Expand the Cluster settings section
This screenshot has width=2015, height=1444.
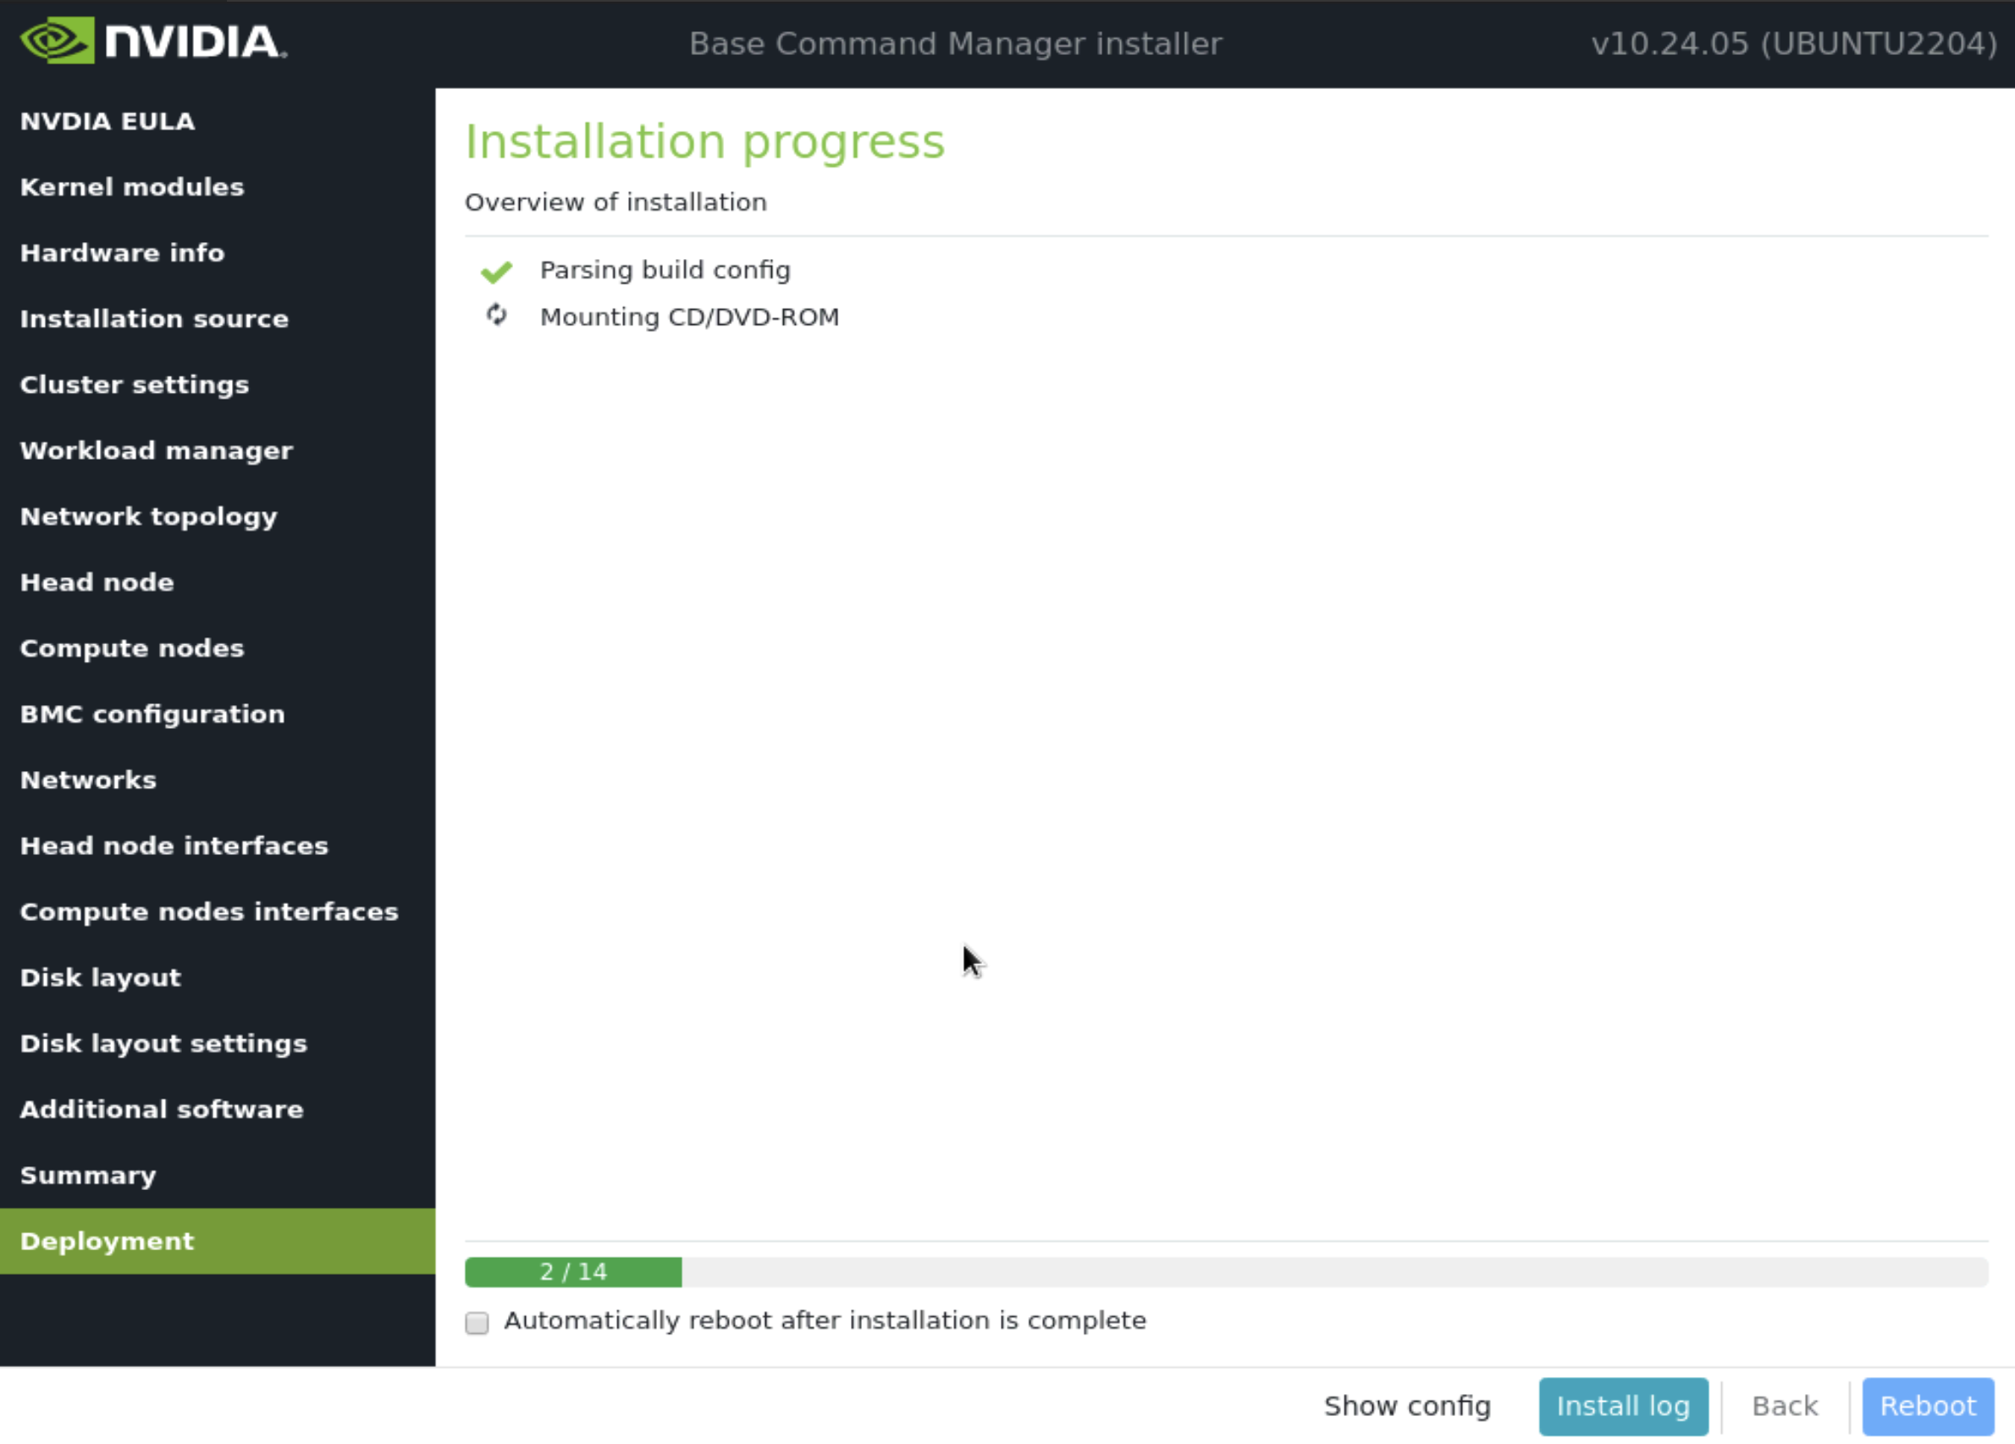133,384
